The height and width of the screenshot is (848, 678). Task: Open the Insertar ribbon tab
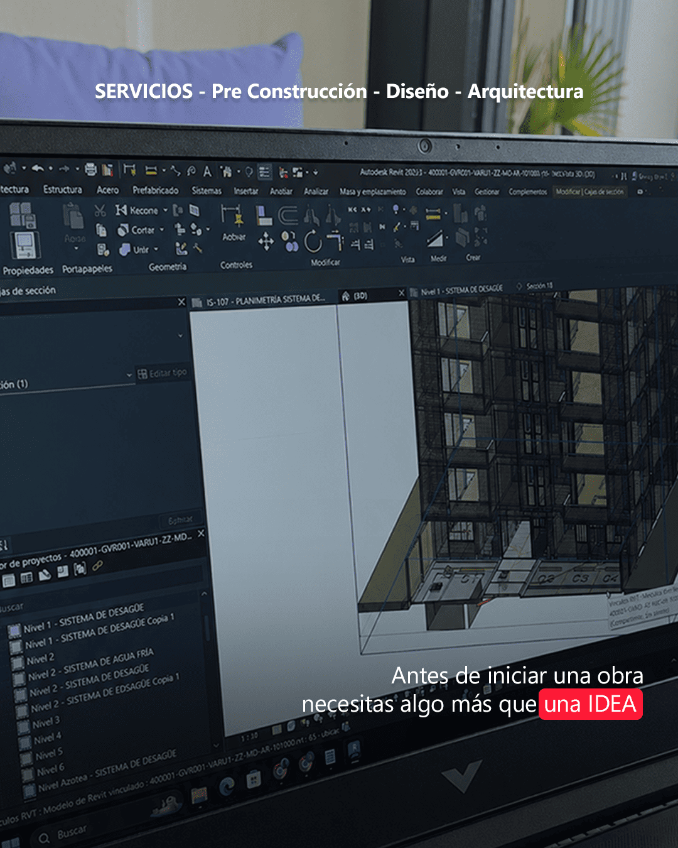(246, 191)
